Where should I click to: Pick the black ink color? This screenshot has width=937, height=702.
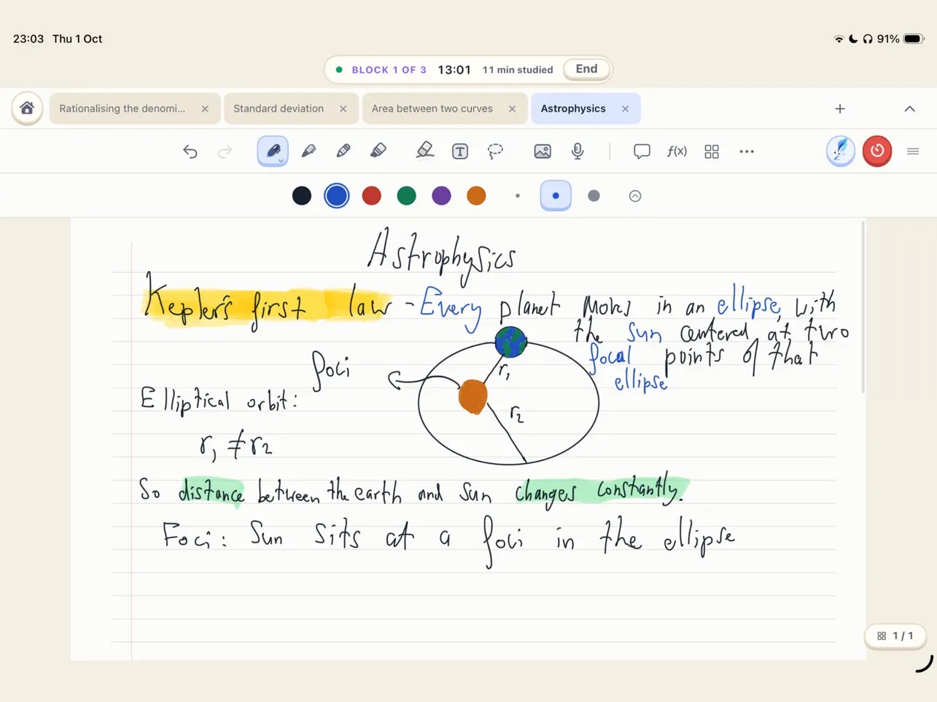pos(302,196)
